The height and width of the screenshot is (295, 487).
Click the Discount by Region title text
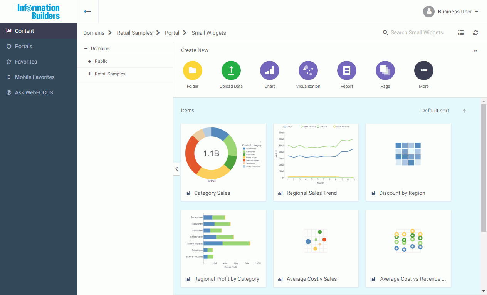click(x=402, y=193)
